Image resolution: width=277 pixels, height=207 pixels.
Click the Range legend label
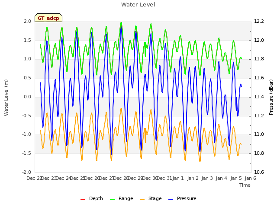[126, 198]
